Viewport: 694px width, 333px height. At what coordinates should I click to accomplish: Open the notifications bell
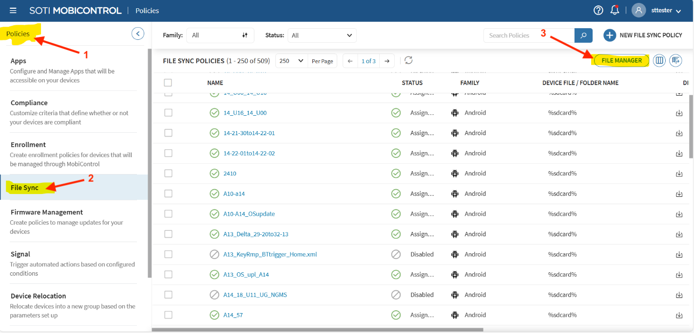pos(615,10)
